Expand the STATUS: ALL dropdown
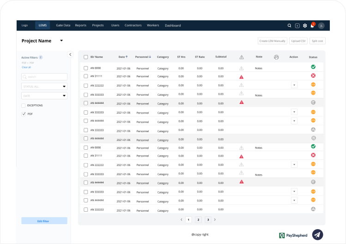The image size is (346, 244). click(x=44, y=86)
